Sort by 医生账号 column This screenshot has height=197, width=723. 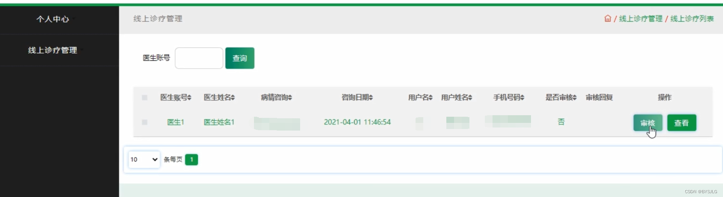(176, 98)
